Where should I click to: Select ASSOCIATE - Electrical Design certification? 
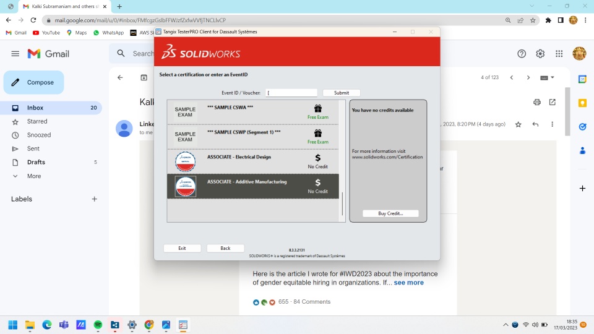point(253,161)
